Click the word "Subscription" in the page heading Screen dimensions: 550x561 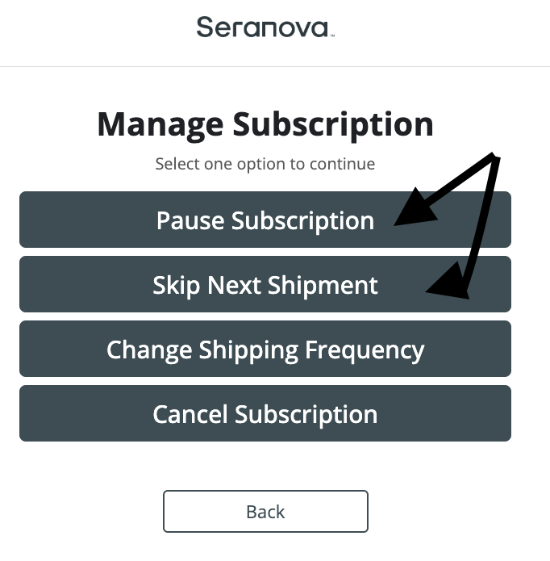click(333, 125)
